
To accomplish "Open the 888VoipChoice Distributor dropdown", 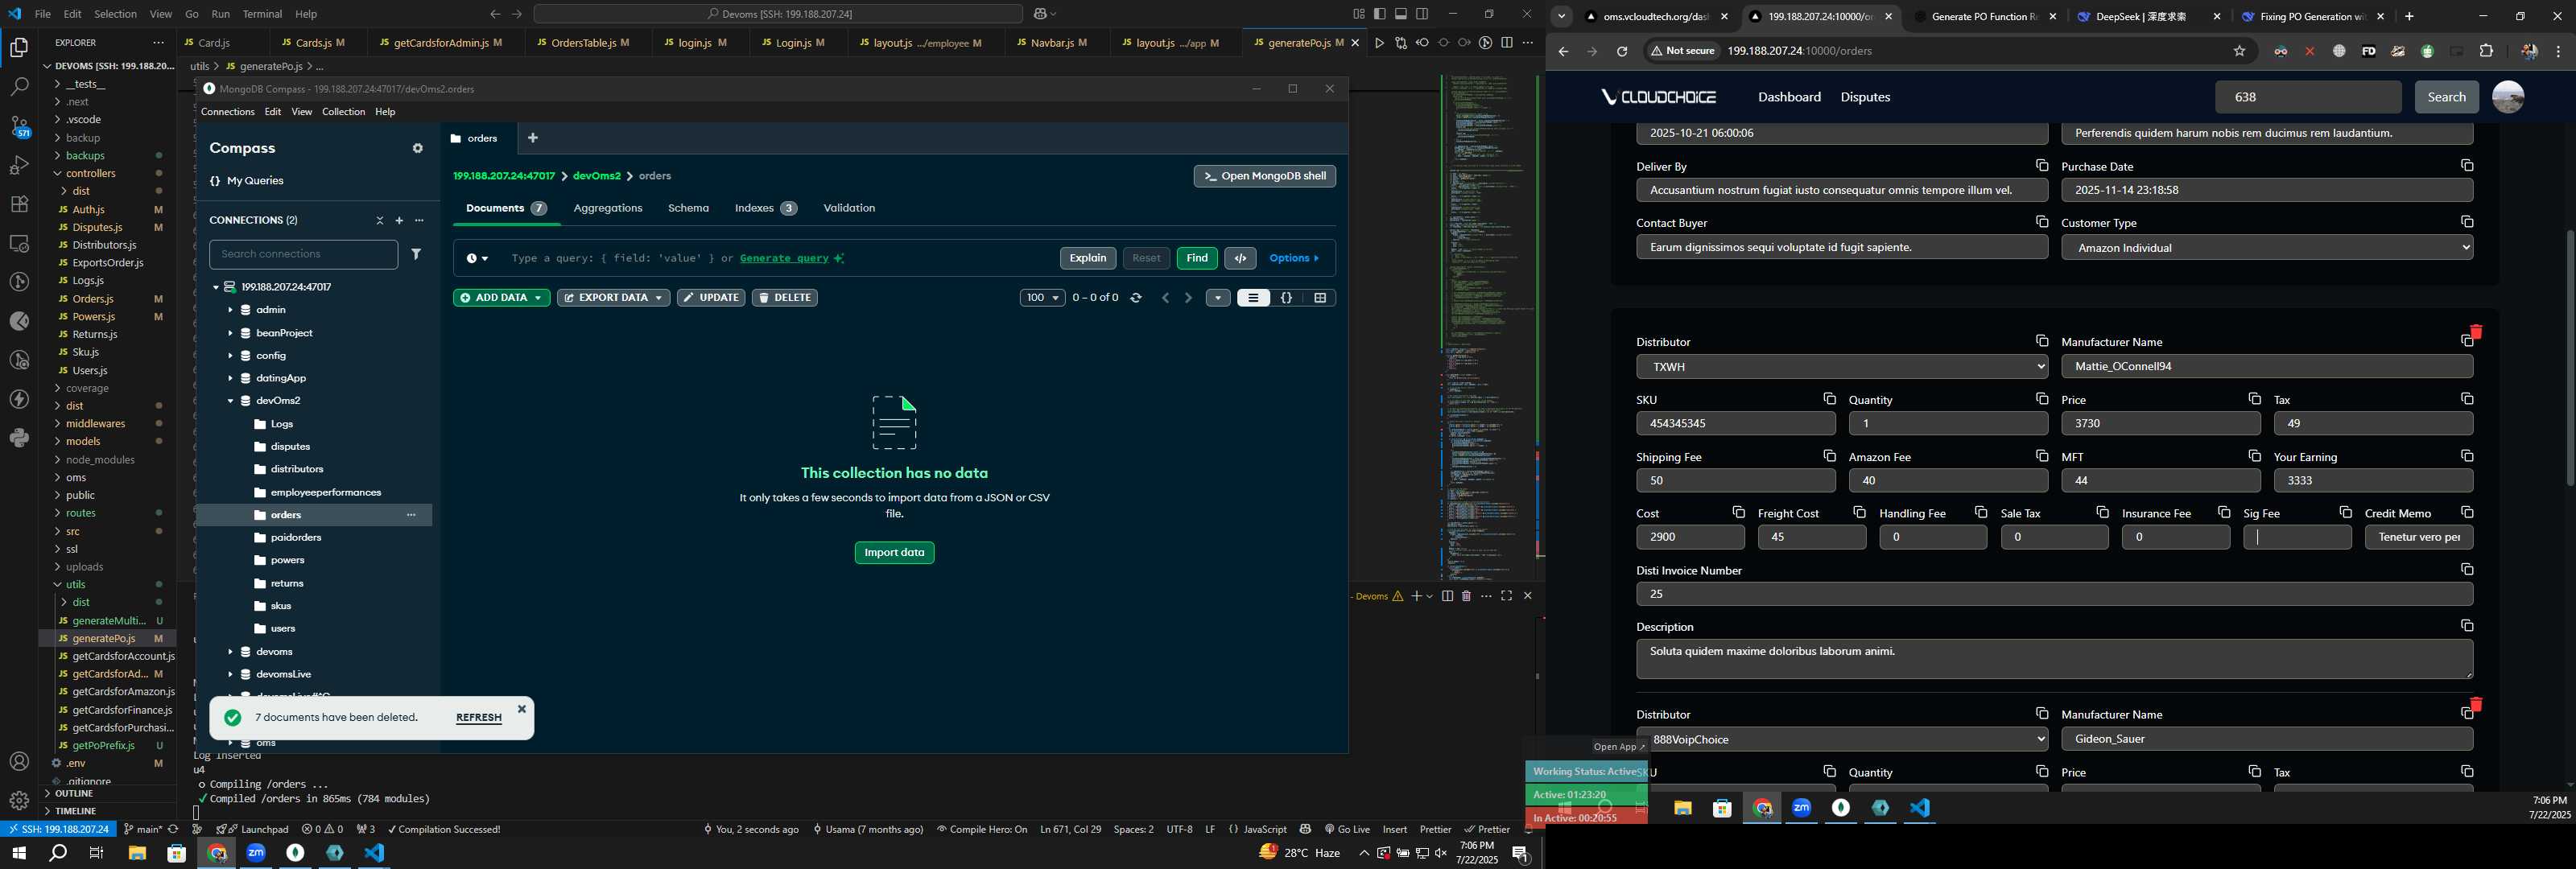I will pos(1842,739).
